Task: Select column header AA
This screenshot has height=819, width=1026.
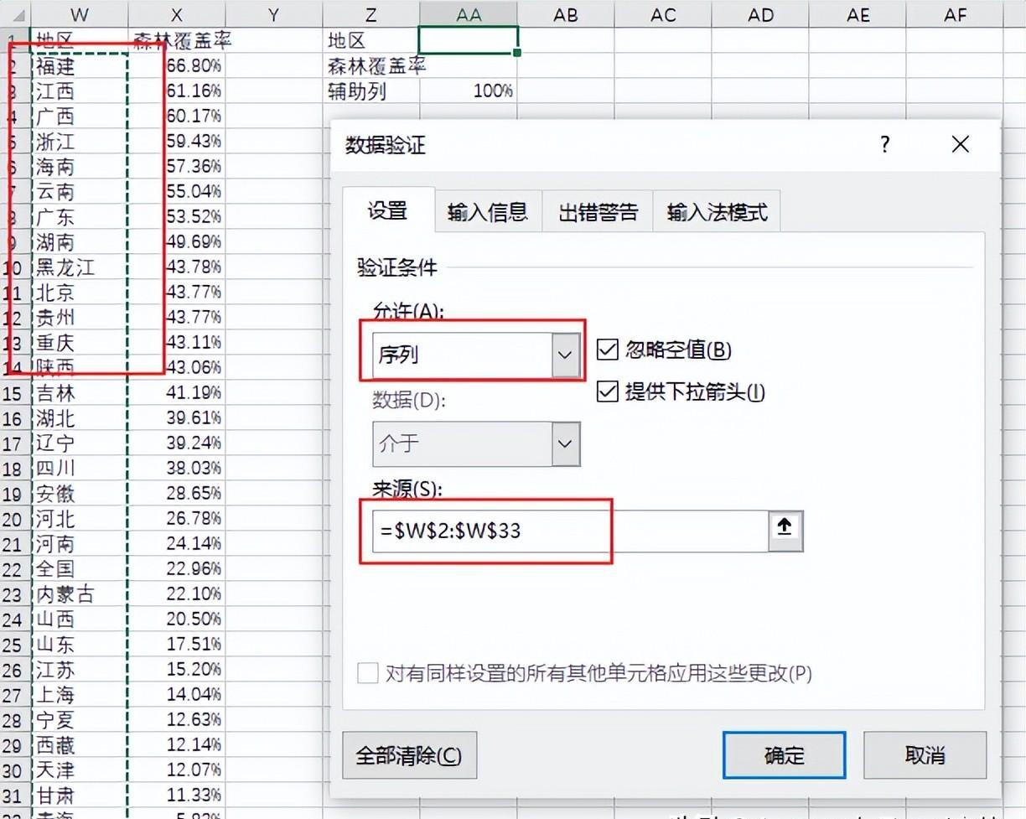Action: tap(469, 14)
